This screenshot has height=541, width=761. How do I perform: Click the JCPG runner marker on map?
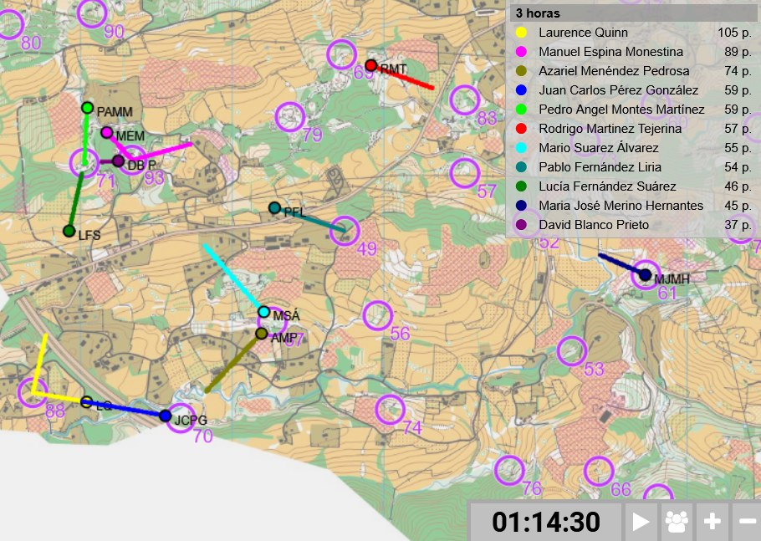(x=166, y=416)
